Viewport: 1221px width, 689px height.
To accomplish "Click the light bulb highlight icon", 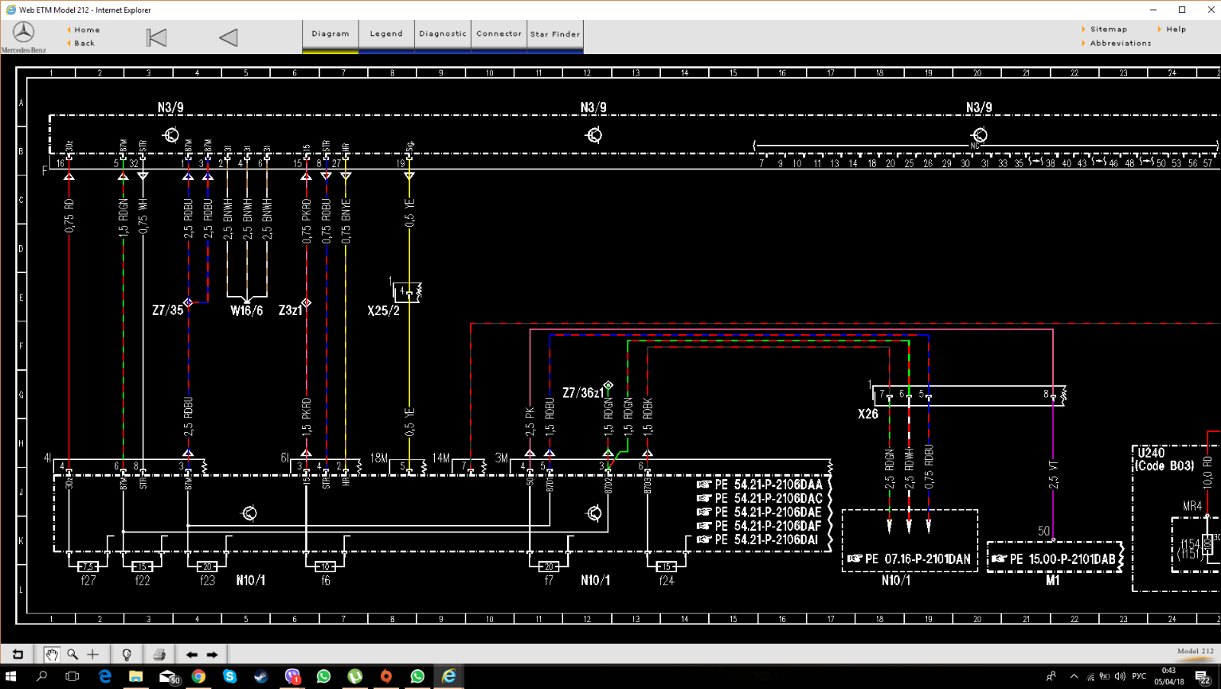I will pos(127,654).
